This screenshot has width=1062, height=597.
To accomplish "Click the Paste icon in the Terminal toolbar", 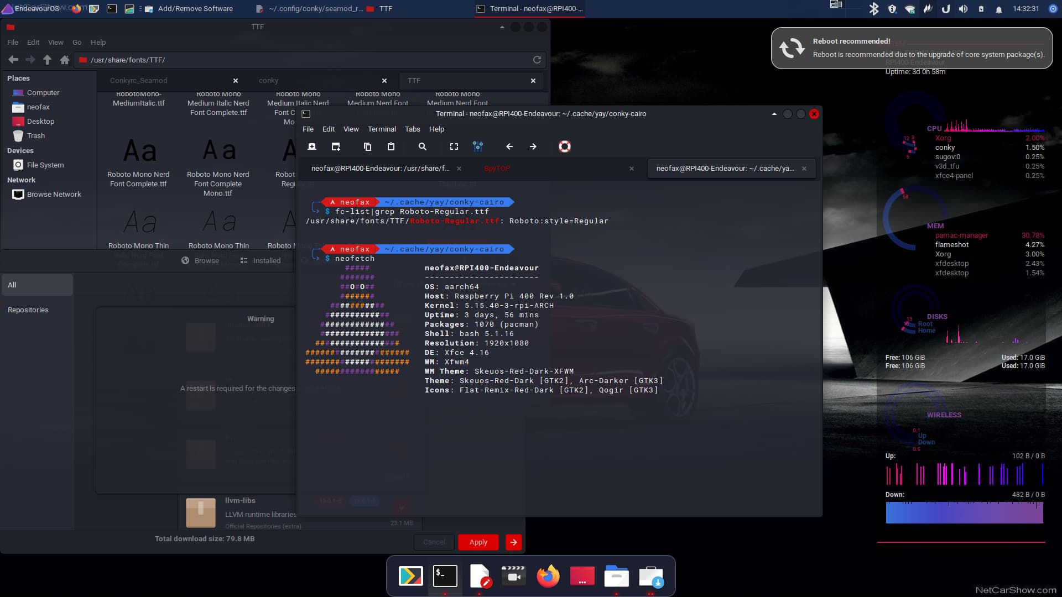I will click(x=391, y=146).
